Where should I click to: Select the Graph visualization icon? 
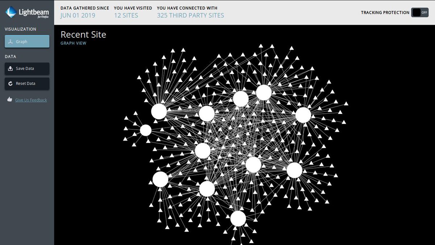[x=10, y=41]
